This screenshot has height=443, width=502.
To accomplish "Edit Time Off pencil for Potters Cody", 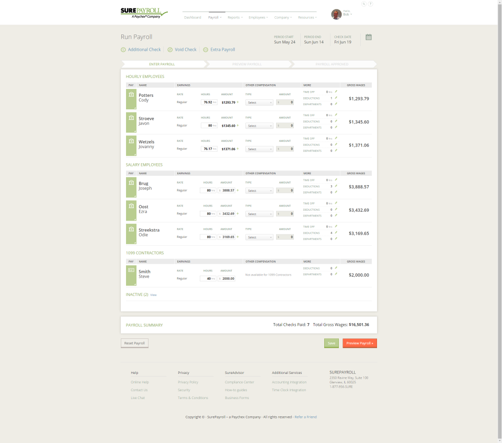I will [336, 92].
